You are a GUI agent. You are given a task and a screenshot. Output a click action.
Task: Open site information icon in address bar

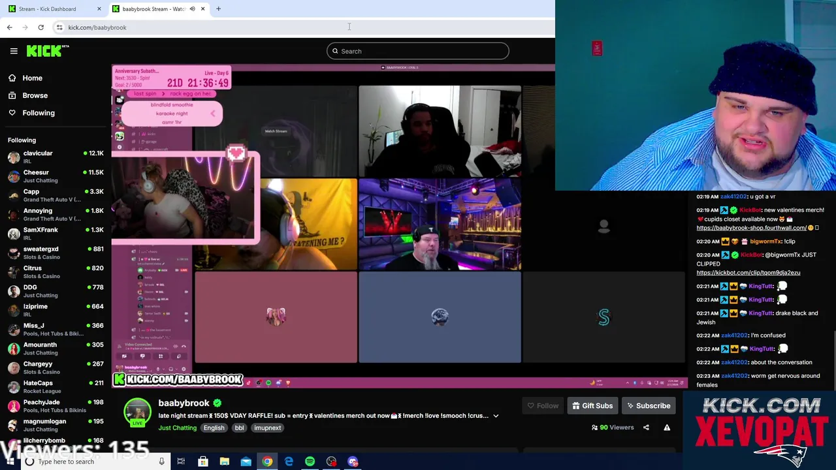click(59, 27)
